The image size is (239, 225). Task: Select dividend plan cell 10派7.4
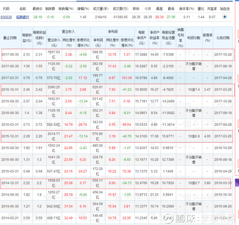pyautogui.click(x=194, y=90)
